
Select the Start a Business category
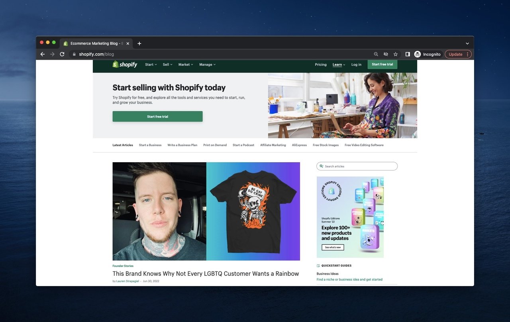[150, 145]
